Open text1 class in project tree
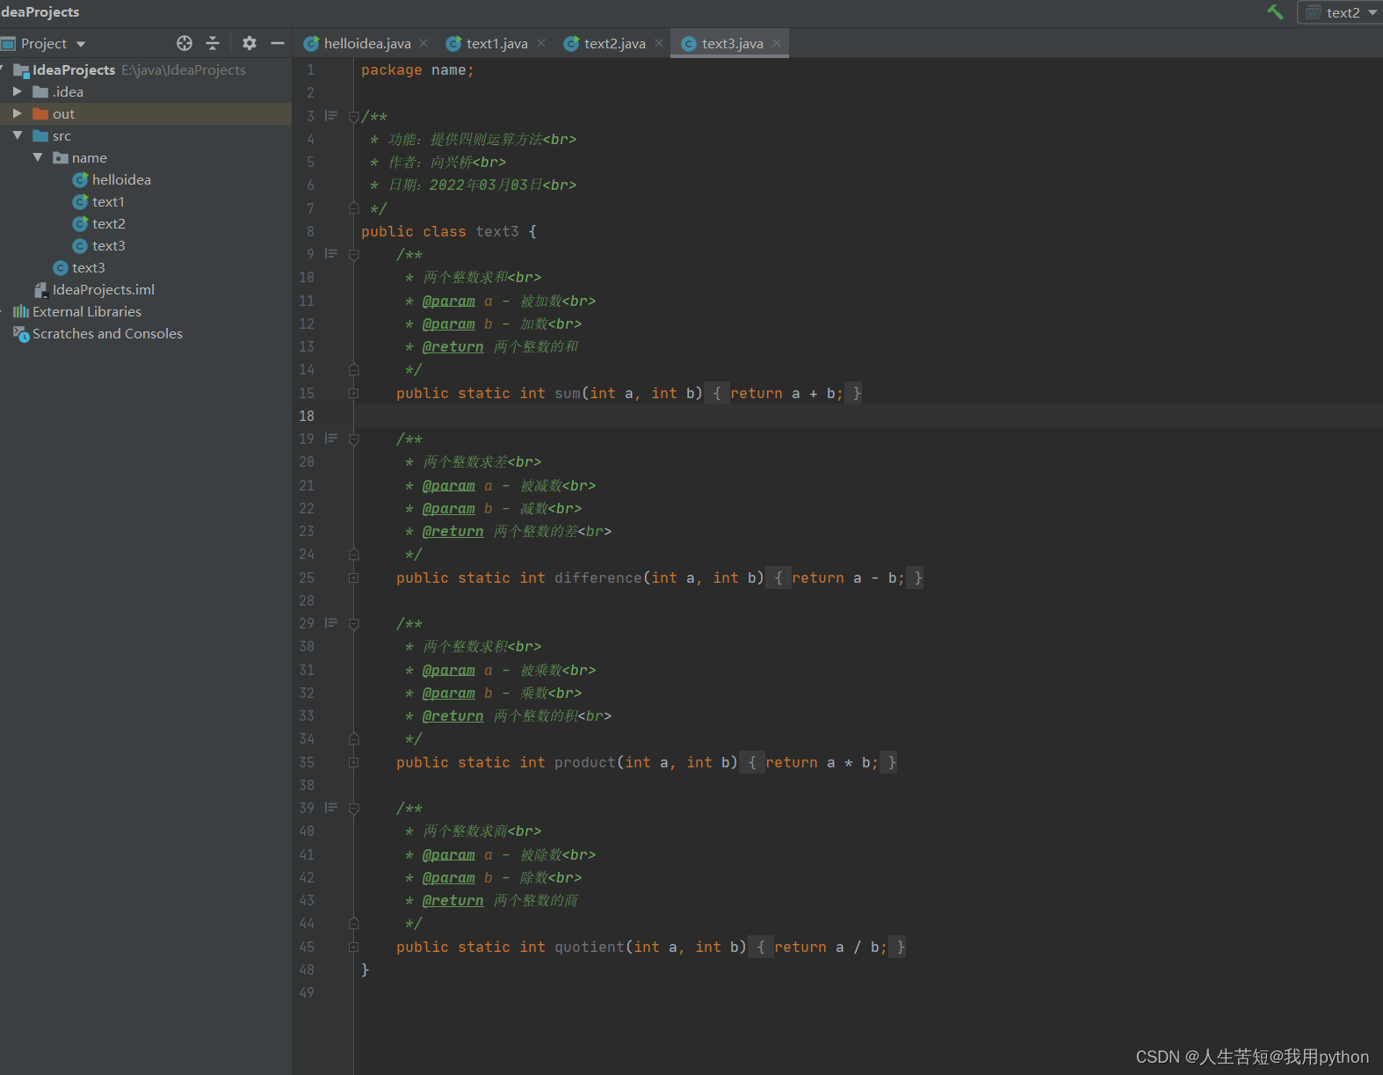 coord(98,201)
